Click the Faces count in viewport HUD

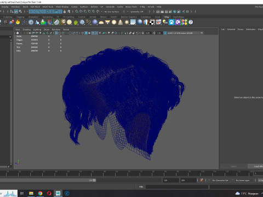point(35,44)
